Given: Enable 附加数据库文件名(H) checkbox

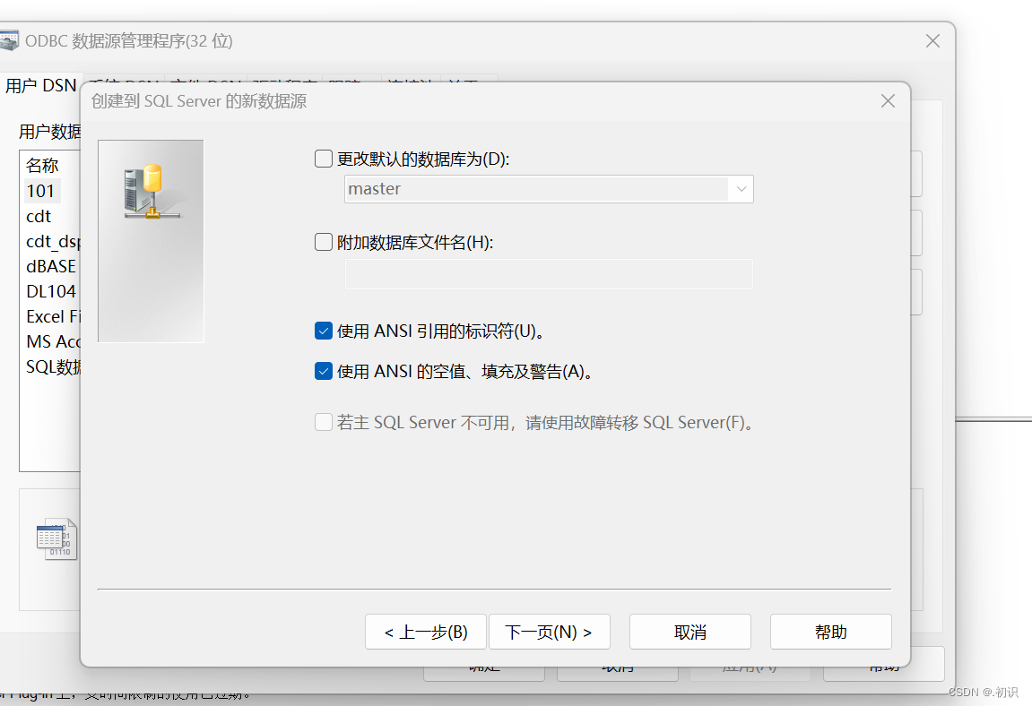Looking at the screenshot, I should [x=323, y=241].
